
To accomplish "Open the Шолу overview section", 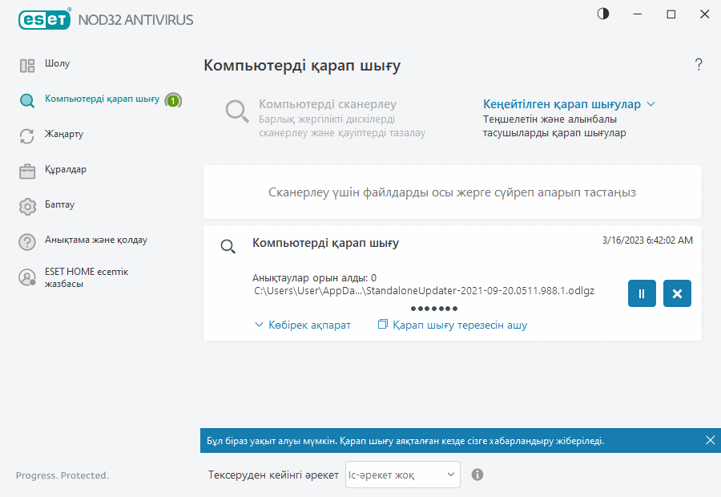I will point(57,63).
